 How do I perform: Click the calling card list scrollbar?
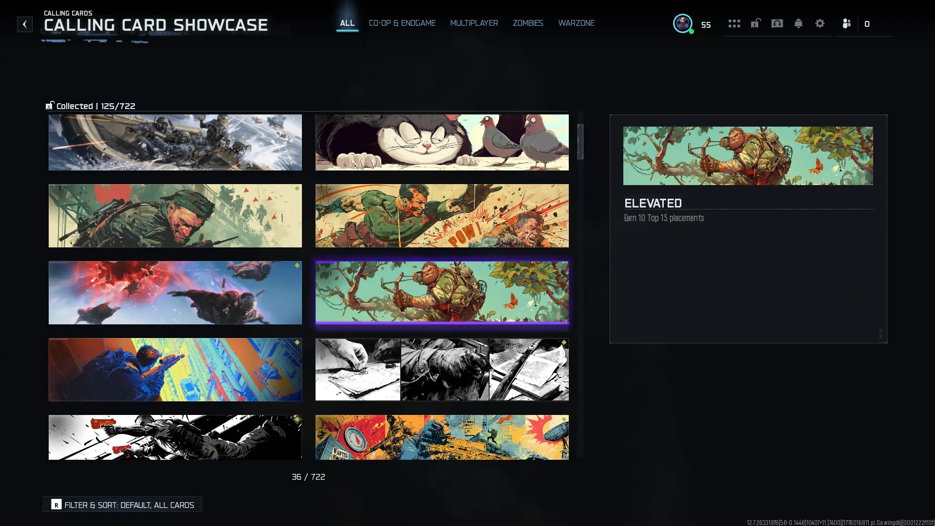(580, 142)
